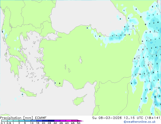Image resolution: width=161 pixels, height=124 pixels.
Task: Click the "30" legend scale label
Action: click(x=55, y=123)
